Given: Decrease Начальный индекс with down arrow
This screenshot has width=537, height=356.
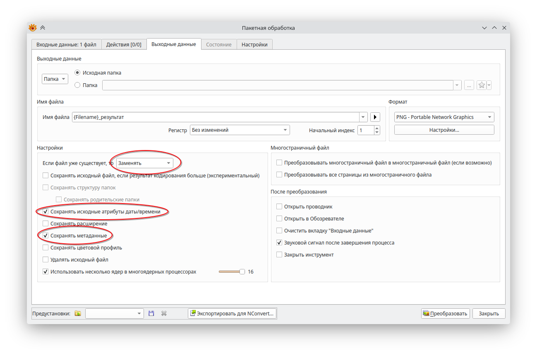Looking at the screenshot, I should coord(377,133).
